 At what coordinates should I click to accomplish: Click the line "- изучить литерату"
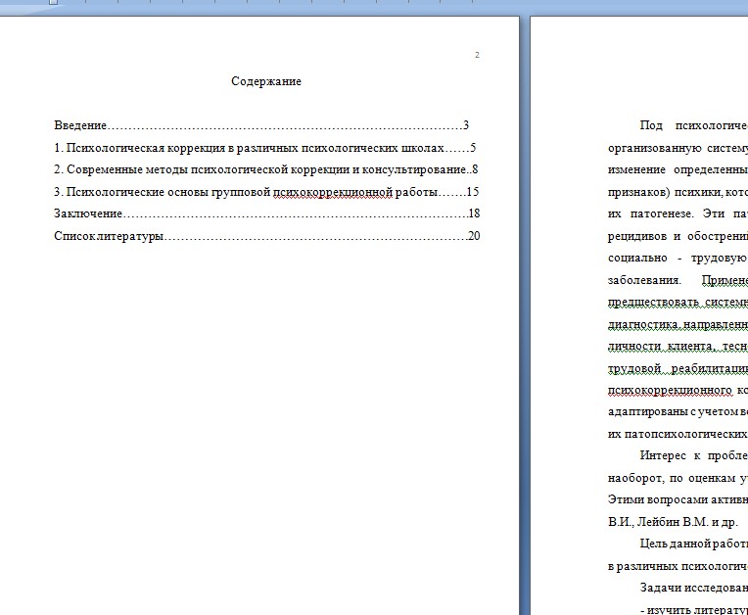tap(693, 610)
